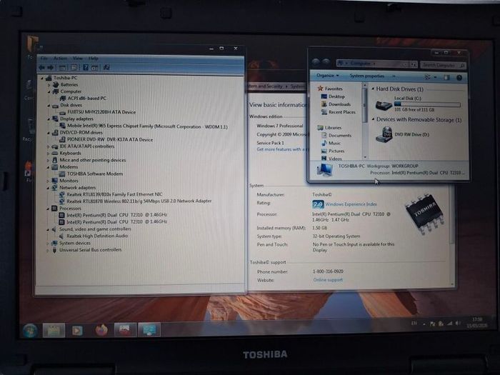Click System breadcrumb in Control Panel window
The width and height of the screenshot is (500, 375).
pyautogui.click(x=298, y=86)
